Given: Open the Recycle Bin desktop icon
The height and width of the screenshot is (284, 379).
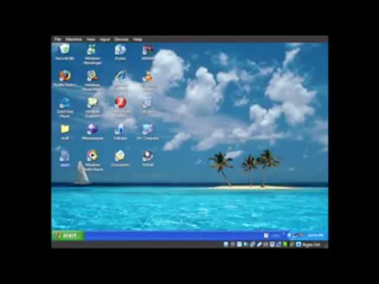Looking at the screenshot, I should (65, 50).
